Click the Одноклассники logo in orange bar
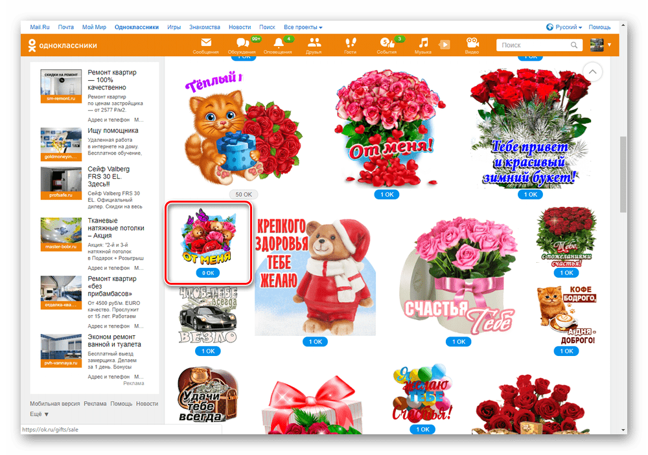648x455 pixels. click(x=62, y=45)
